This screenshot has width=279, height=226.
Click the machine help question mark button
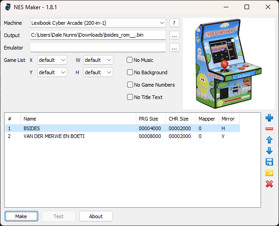pos(174,23)
